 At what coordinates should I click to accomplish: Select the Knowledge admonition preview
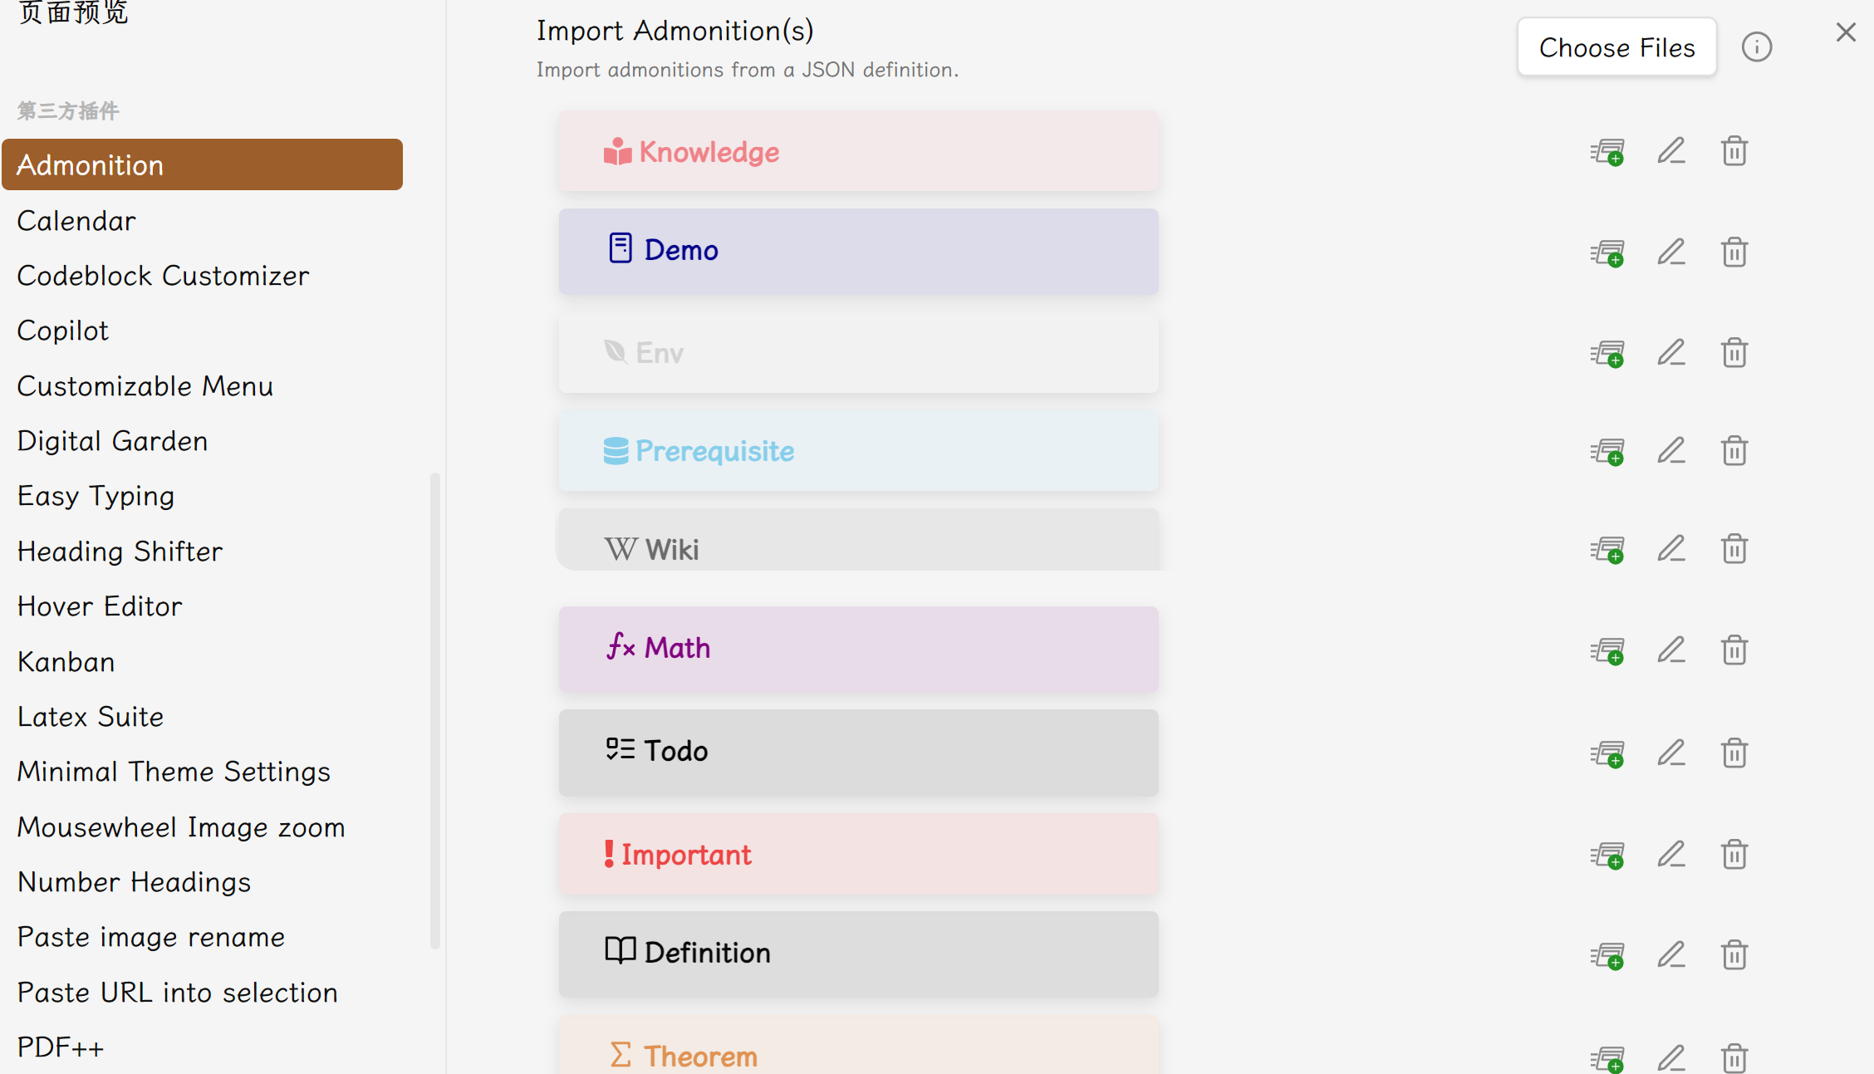pyautogui.click(x=858, y=152)
